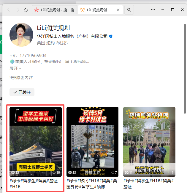Click the caption #绿卡#移民#H1B#留美#美国身份#留学生#硕博

point(92,184)
